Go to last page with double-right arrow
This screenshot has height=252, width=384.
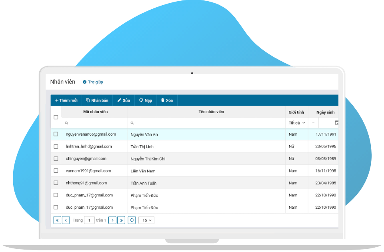click(121, 220)
